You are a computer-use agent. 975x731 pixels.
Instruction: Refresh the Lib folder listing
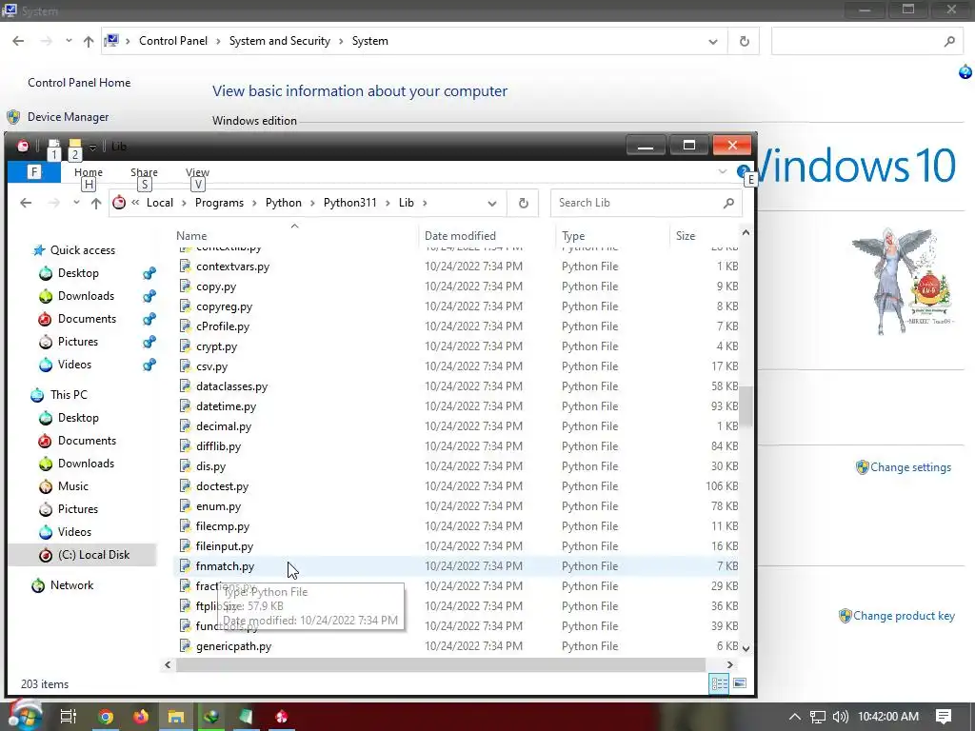pyautogui.click(x=524, y=203)
